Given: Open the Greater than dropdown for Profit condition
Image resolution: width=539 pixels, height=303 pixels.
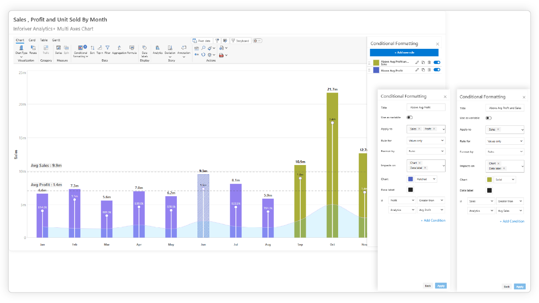Looking at the screenshot, I should 431,201.
